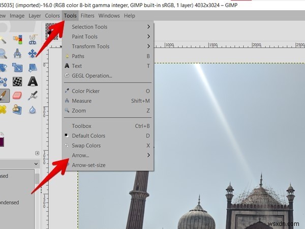This screenshot has width=305, height=229.
Task: Select the Select by Color tool
Action: [x=17, y=40]
